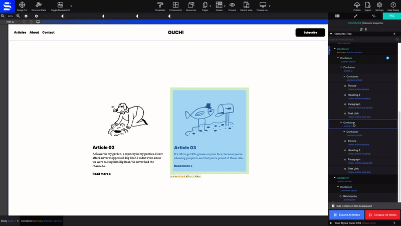
Task: Open Structure Data tool
Action: click(39, 7)
